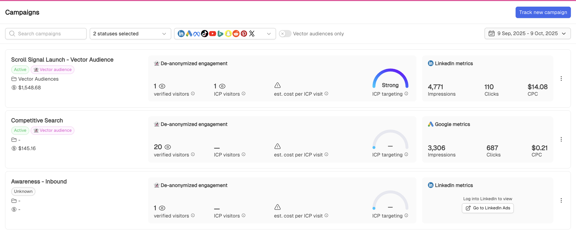Click Strong ICP targeting gauge
576x232 pixels.
click(390, 78)
